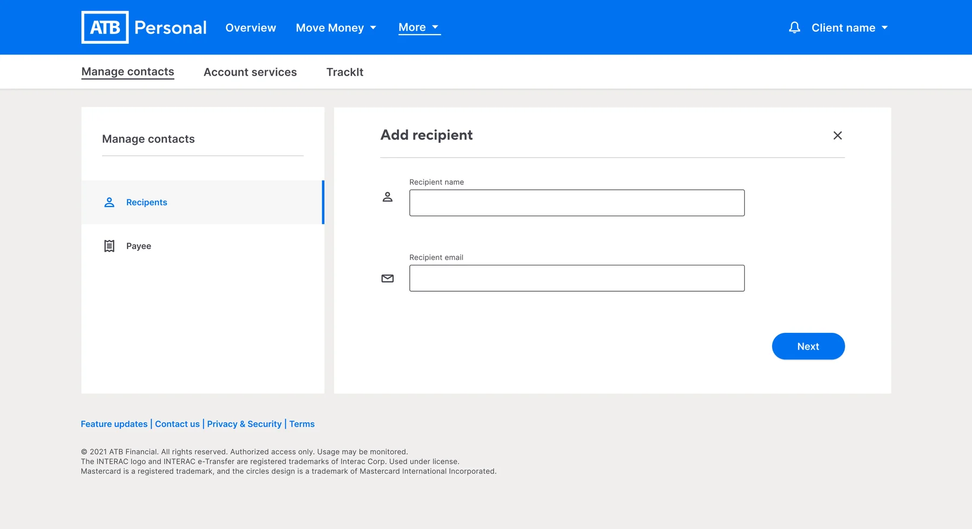Screen dimensions: 972x529
Task: Click the Recipient email label
Action: (x=436, y=257)
